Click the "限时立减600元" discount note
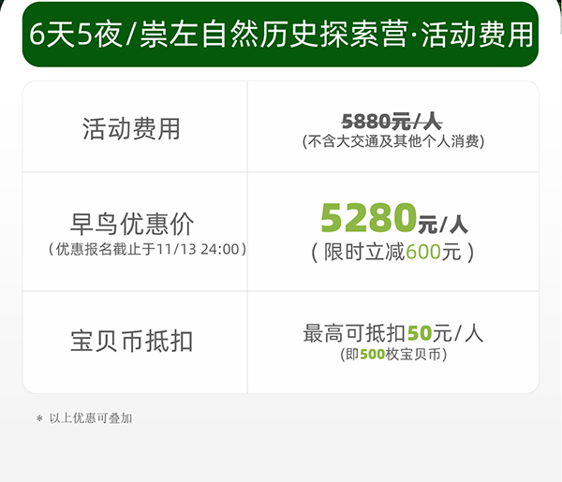This screenshot has height=482, width=562. (392, 252)
